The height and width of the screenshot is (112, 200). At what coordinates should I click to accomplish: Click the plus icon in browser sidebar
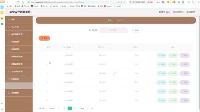tap(2, 103)
